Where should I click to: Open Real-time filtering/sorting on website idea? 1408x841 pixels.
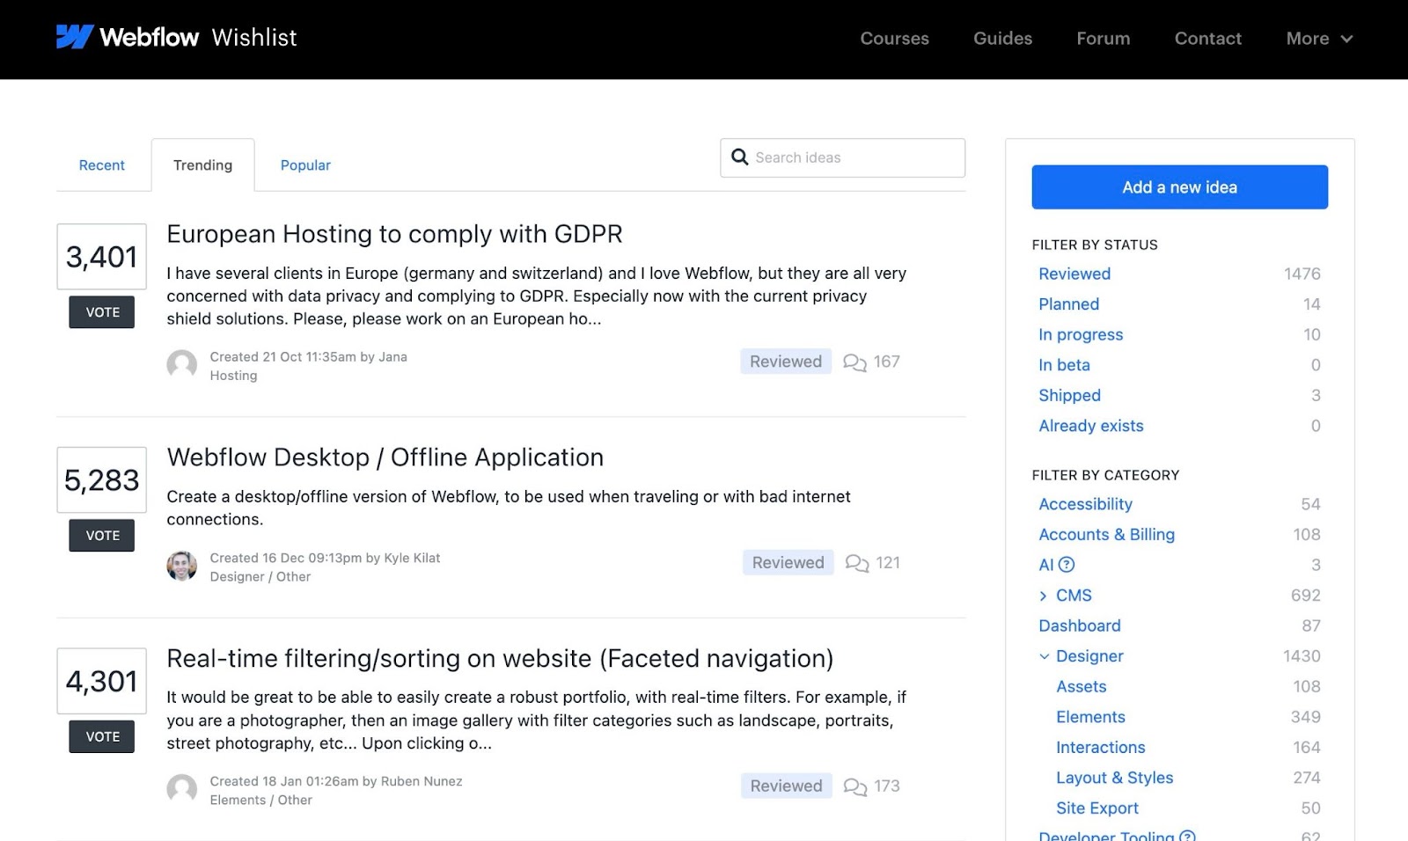[500, 659]
